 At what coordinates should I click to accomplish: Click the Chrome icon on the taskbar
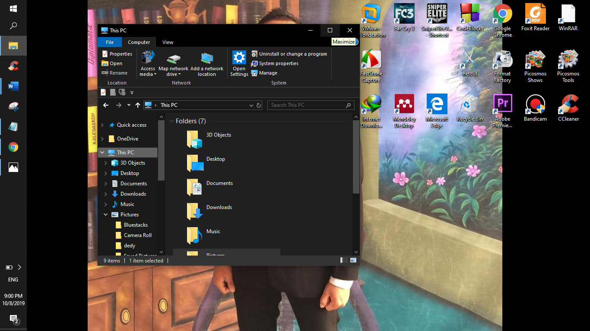pyautogui.click(x=13, y=147)
